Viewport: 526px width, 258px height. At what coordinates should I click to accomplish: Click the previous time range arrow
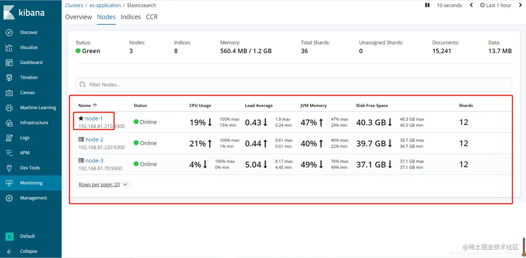(x=471, y=5)
